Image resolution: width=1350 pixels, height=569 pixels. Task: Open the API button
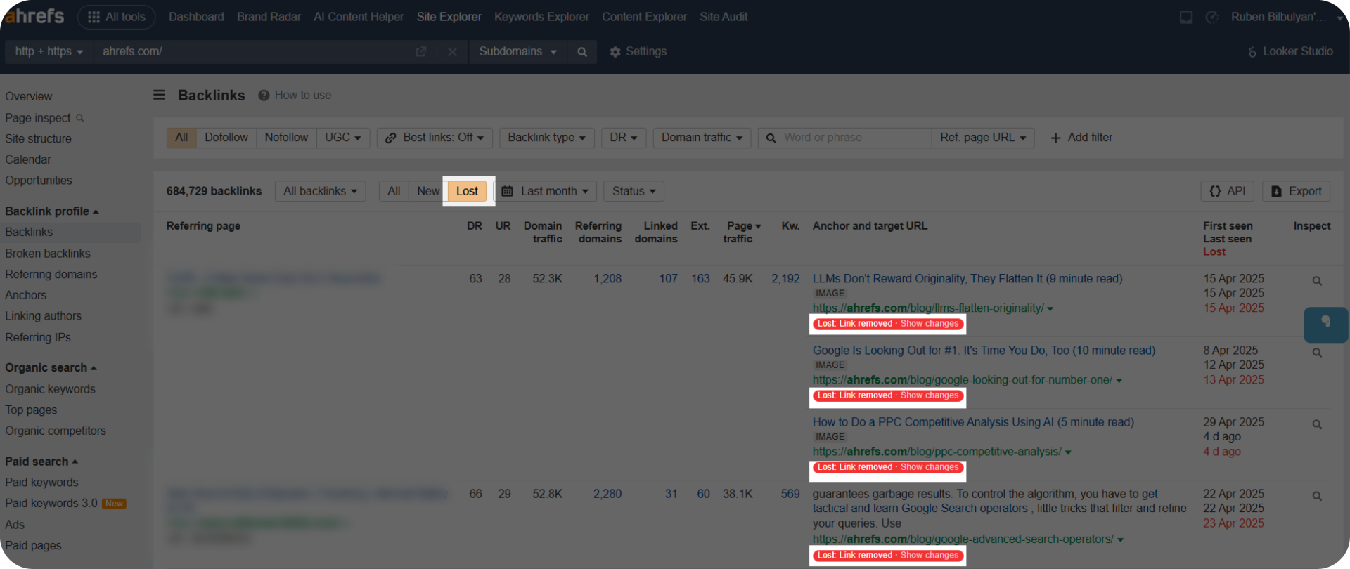(1228, 191)
